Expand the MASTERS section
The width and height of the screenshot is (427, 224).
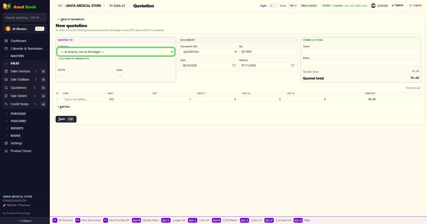(17, 56)
